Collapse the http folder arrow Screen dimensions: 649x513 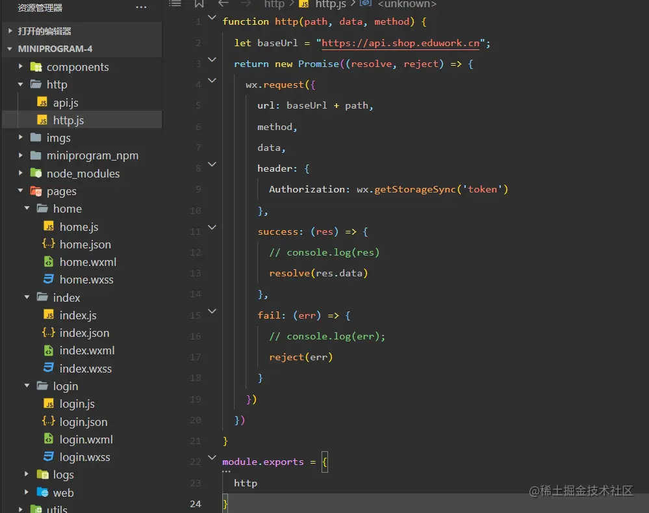click(x=21, y=84)
